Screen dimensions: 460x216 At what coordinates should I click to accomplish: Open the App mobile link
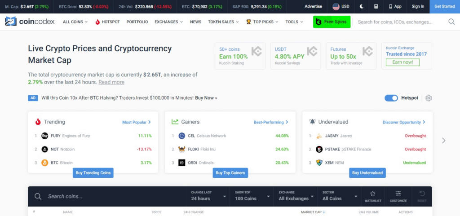(x=395, y=6)
